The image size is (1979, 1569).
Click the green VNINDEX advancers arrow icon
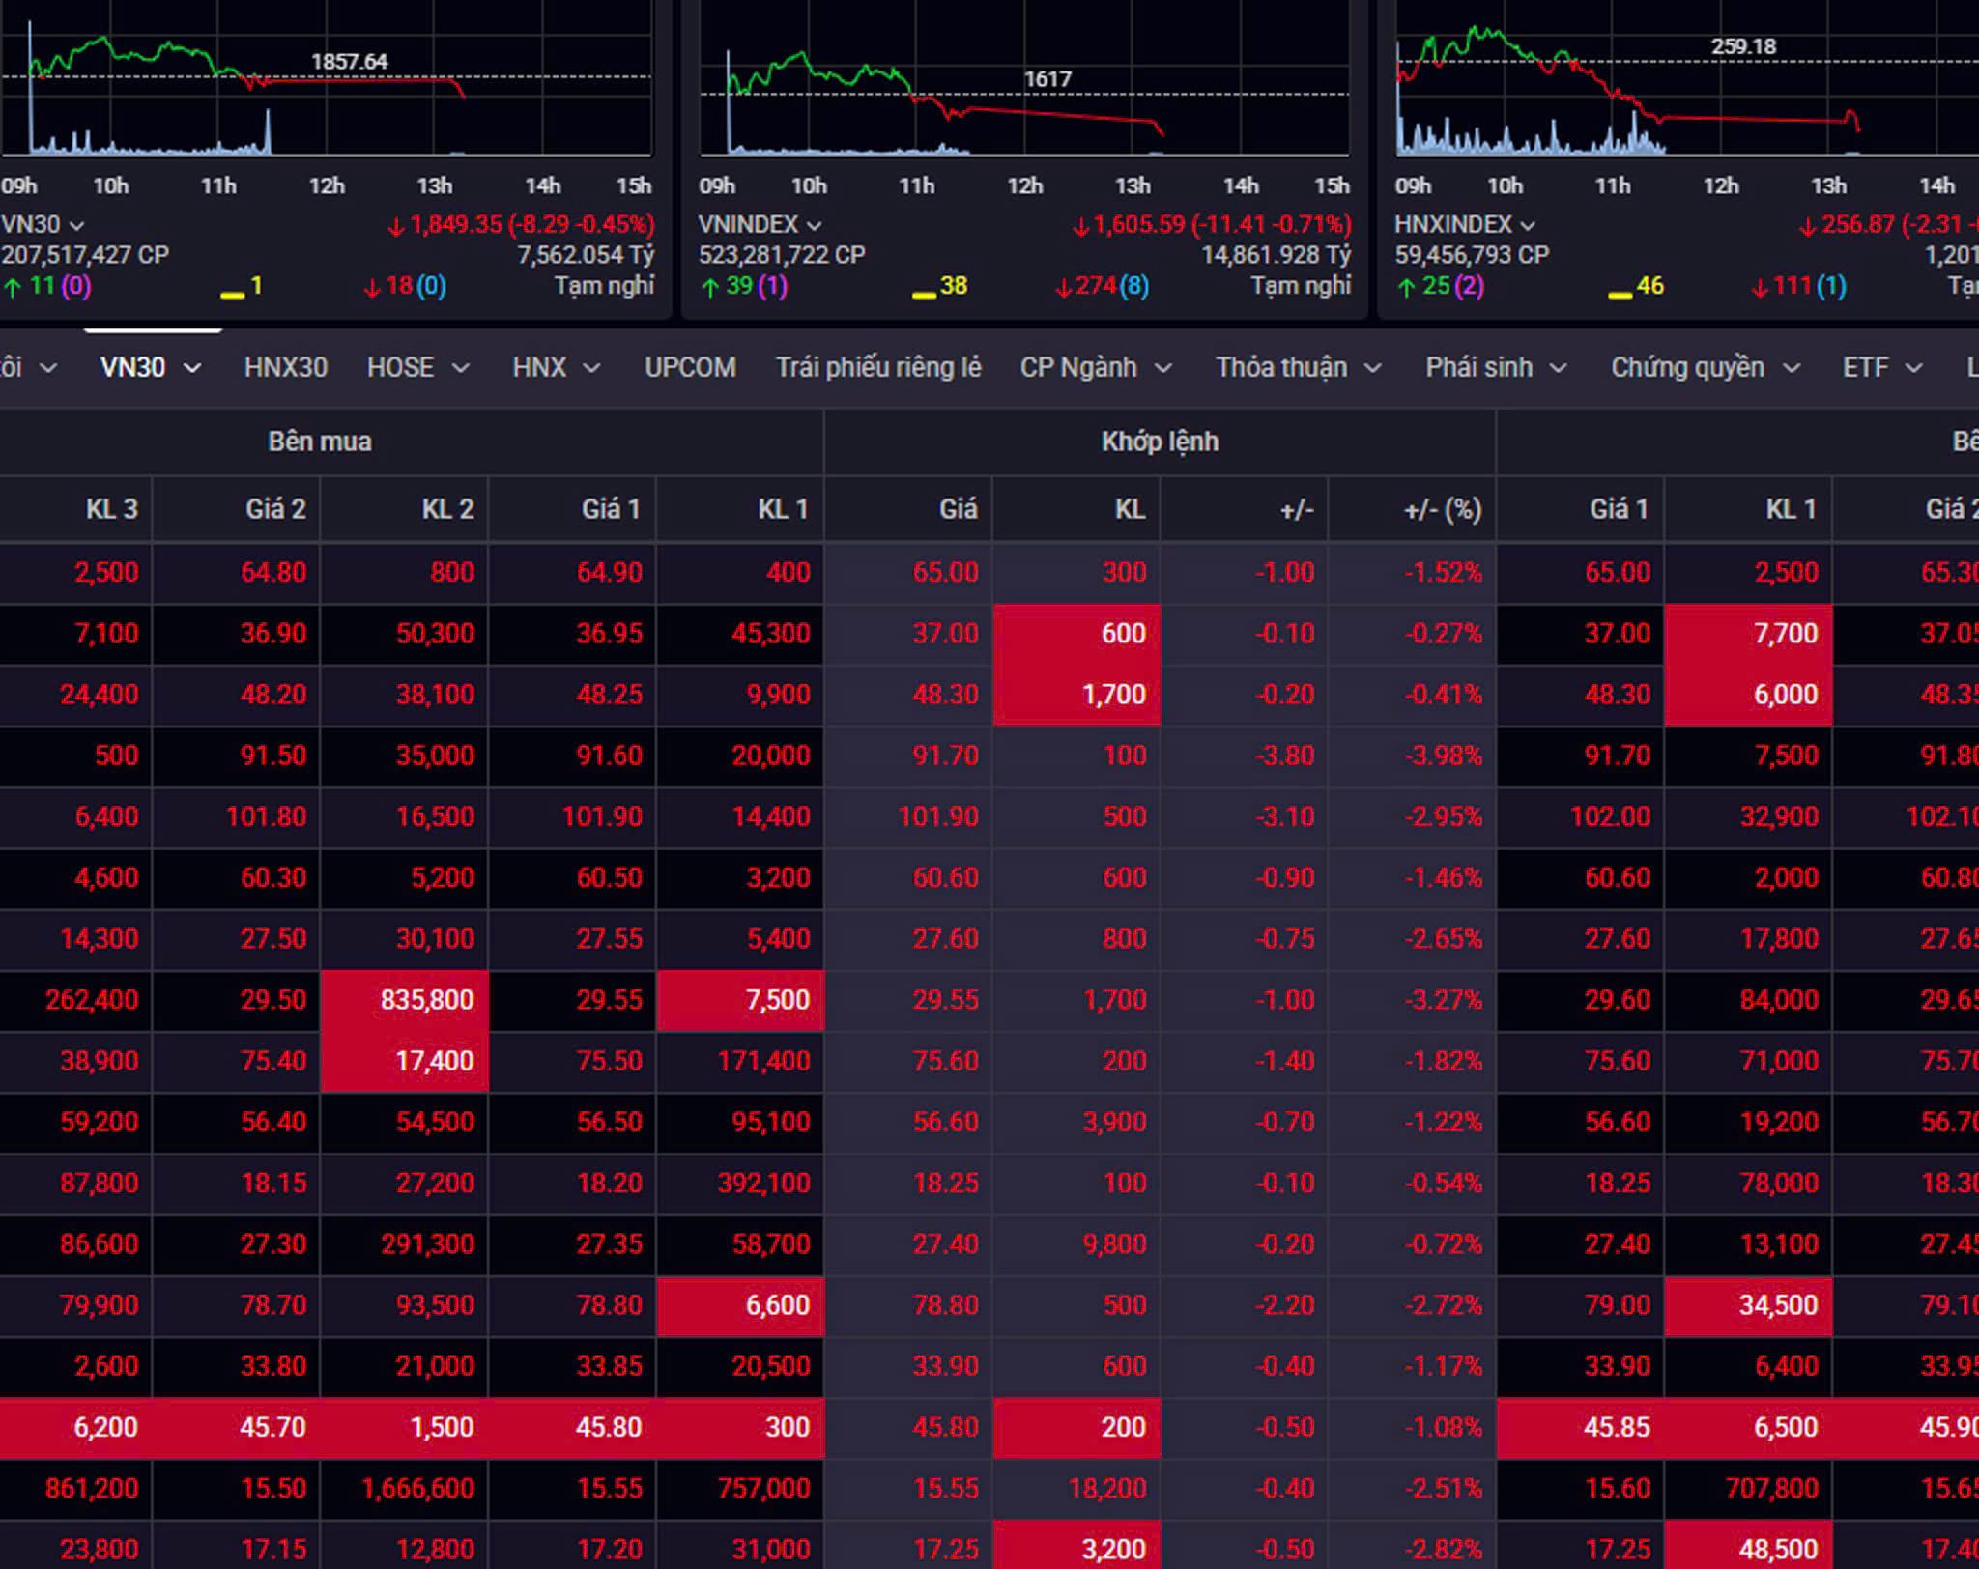710,287
